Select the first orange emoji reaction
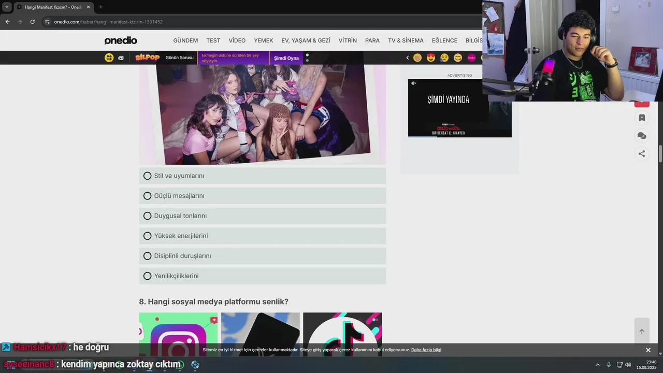The width and height of the screenshot is (663, 373). (417, 58)
